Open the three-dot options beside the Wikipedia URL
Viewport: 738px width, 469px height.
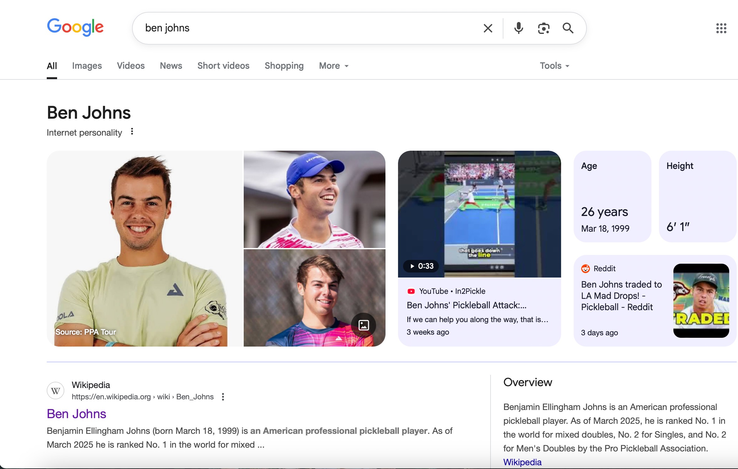tap(223, 396)
